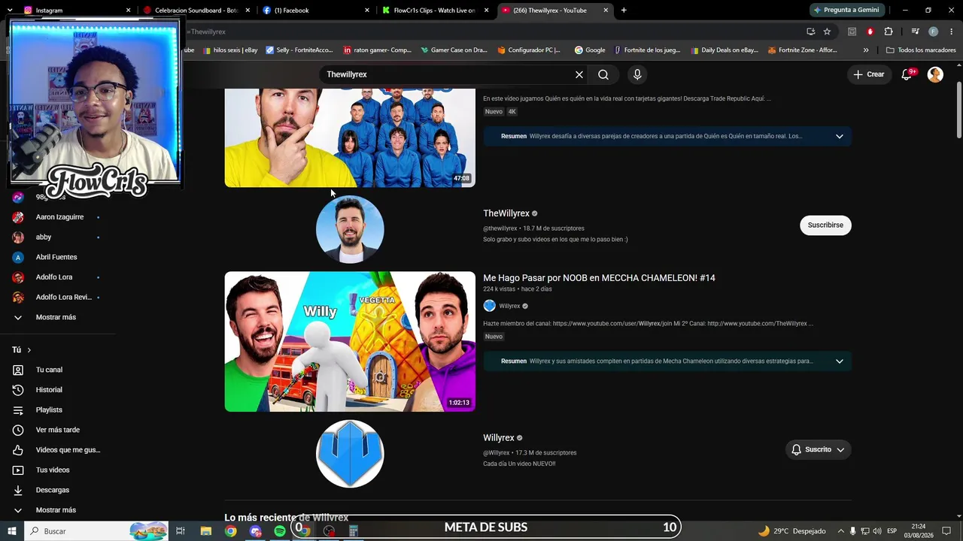Close the Facebook tab

pos(367,11)
